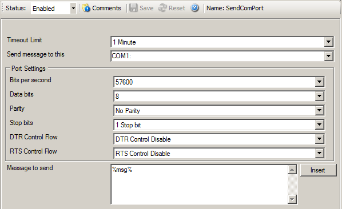Expand the Status dropdown showing Enabled
The height and width of the screenshot is (209, 342).
point(73,9)
